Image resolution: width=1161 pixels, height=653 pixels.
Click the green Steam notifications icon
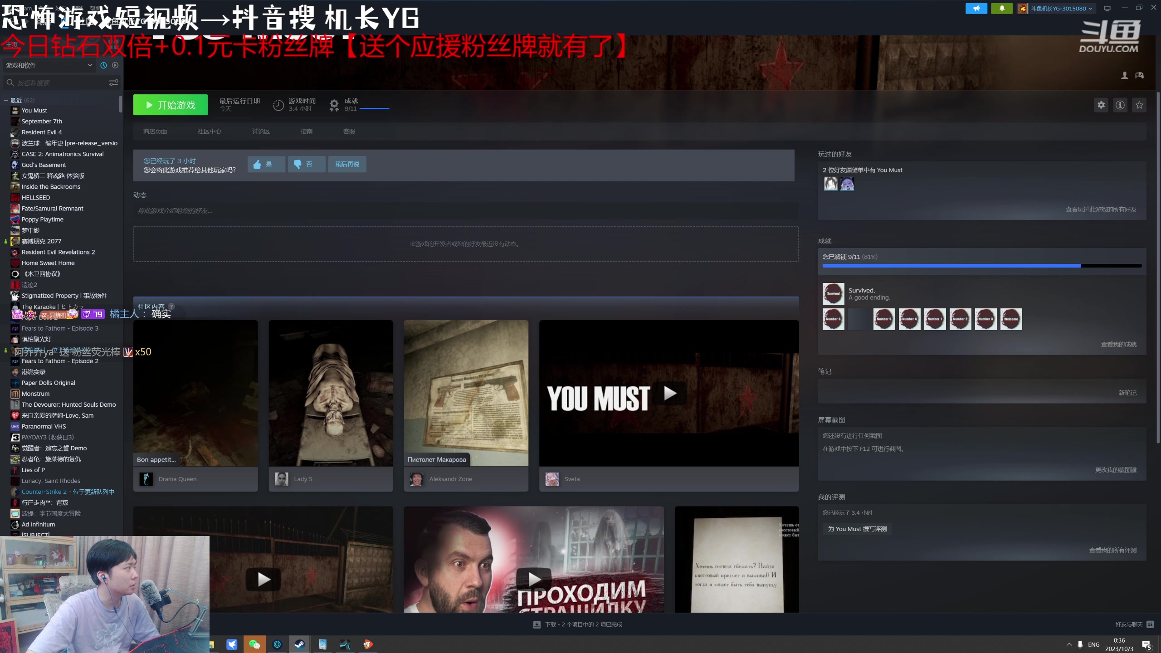(x=1002, y=8)
